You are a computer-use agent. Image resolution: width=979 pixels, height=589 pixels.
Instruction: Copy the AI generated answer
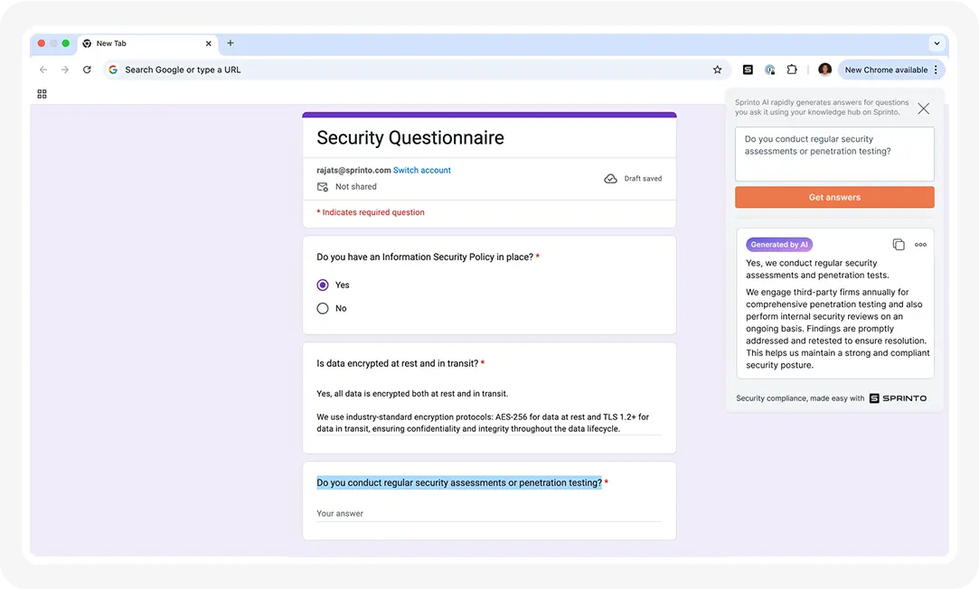899,245
